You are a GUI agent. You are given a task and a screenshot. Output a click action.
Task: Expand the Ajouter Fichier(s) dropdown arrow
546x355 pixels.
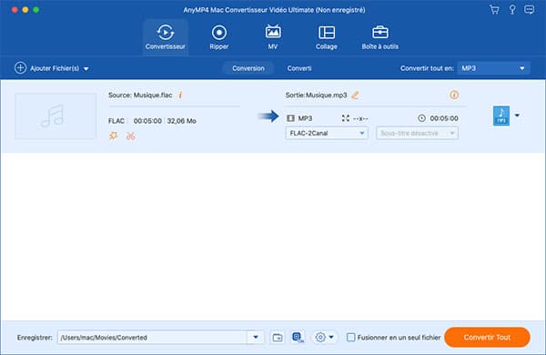[86, 68]
